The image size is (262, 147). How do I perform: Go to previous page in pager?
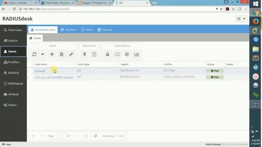[41, 136]
